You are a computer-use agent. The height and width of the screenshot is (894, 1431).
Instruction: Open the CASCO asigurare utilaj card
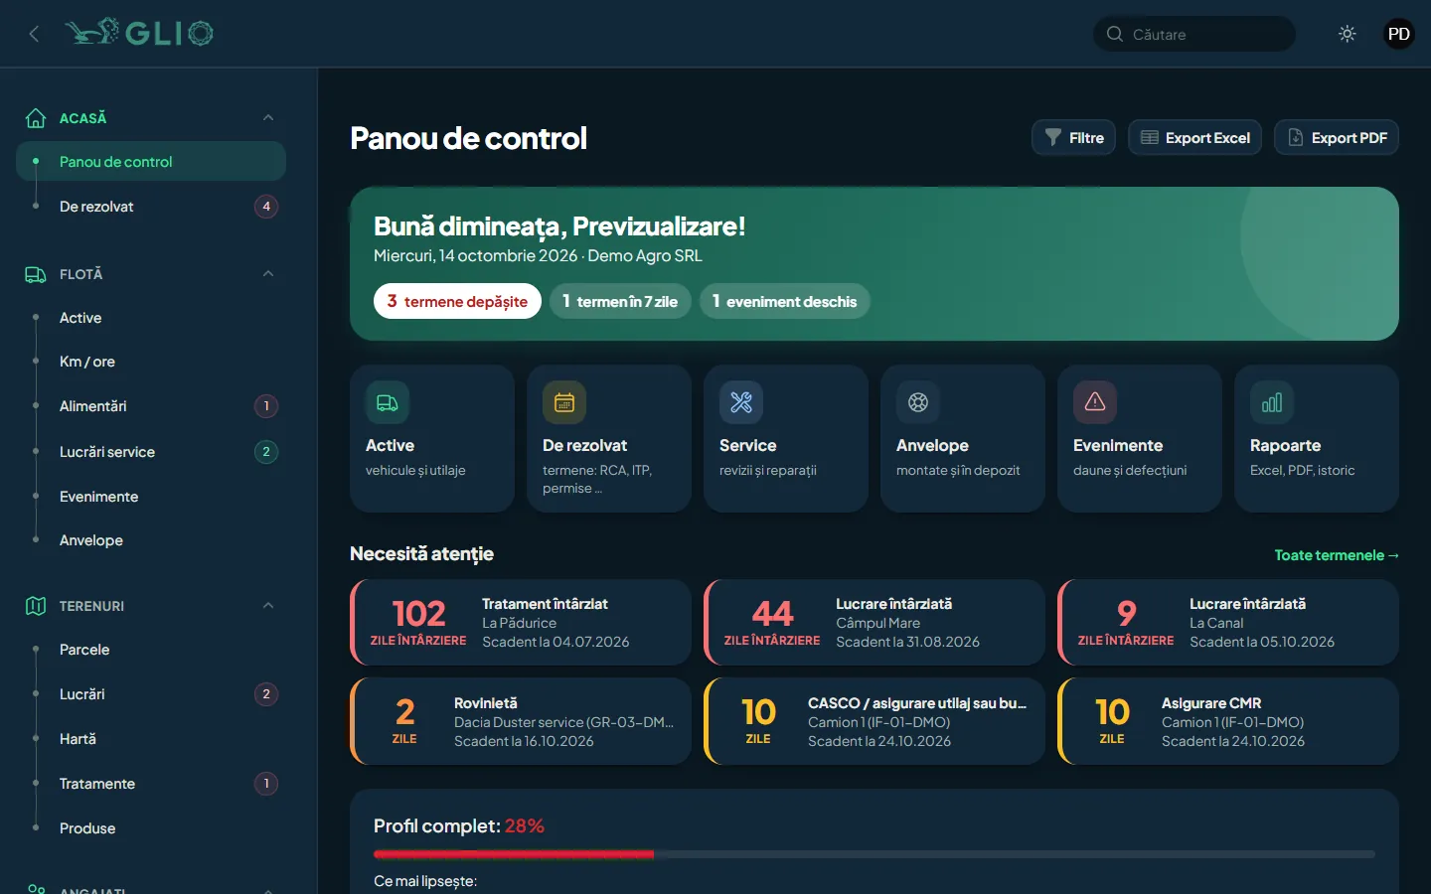coord(874,721)
